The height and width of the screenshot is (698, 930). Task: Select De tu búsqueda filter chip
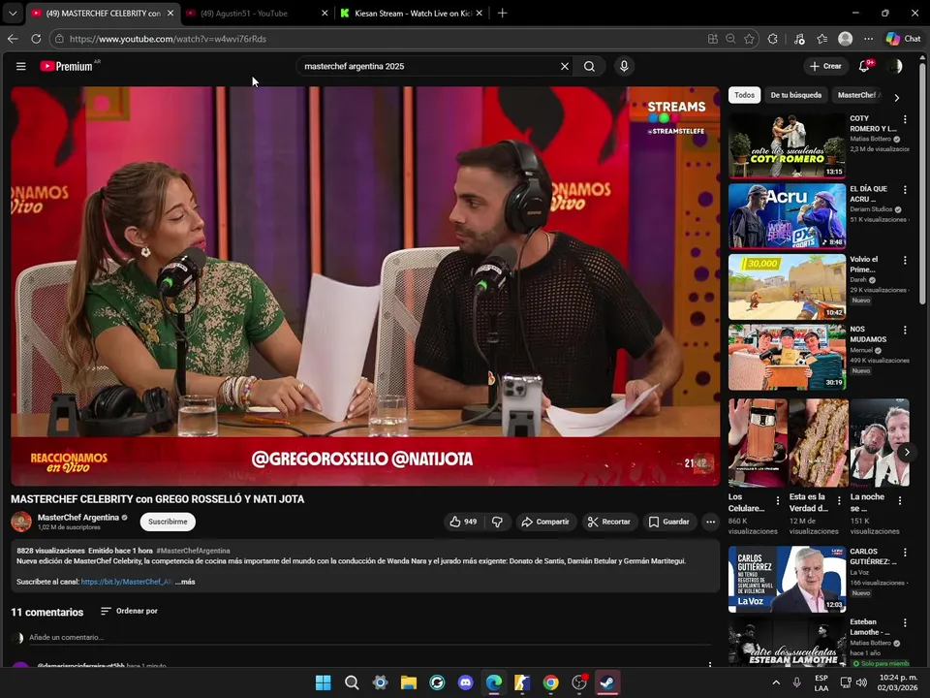[796, 95]
